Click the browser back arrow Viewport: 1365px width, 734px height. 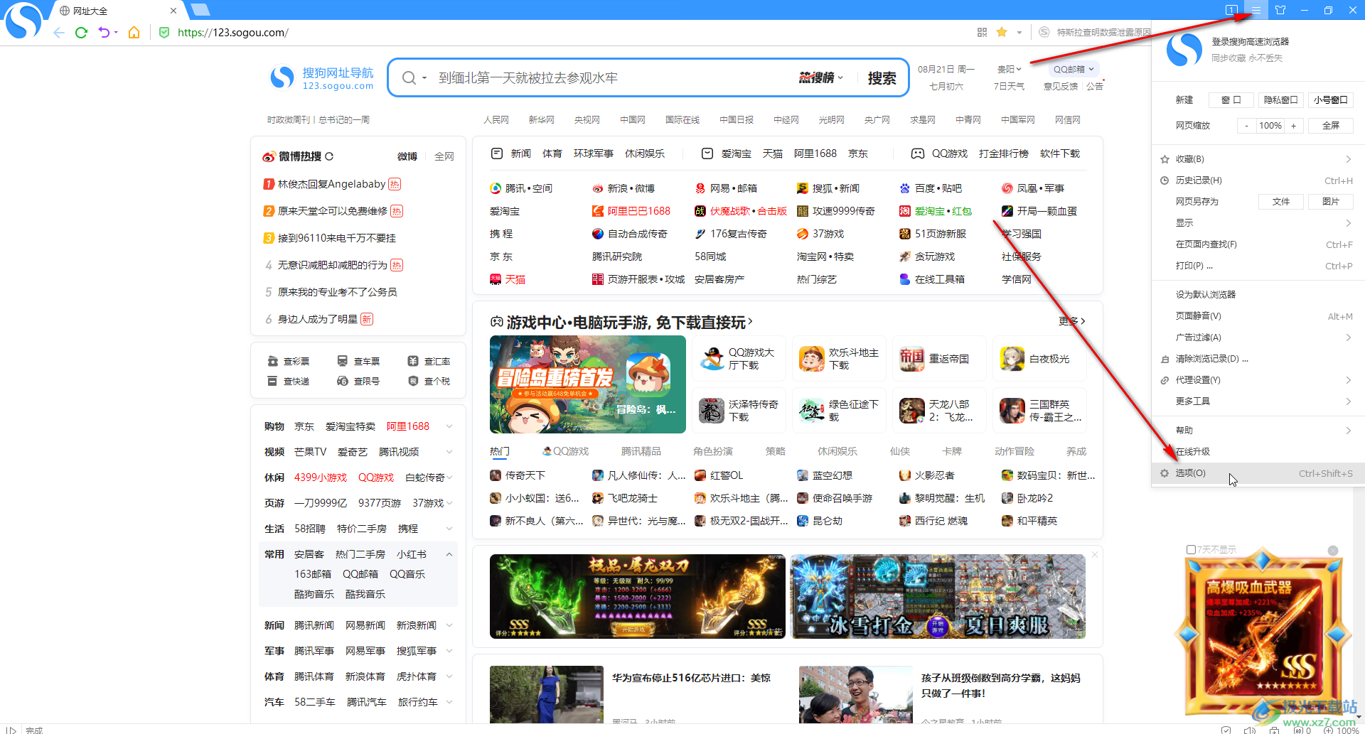click(x=59, y=33)
